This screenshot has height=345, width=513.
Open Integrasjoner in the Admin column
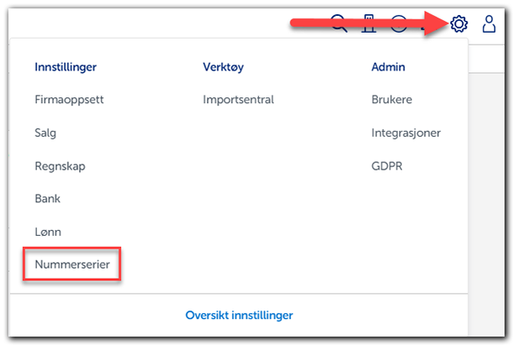pos(406,133)
